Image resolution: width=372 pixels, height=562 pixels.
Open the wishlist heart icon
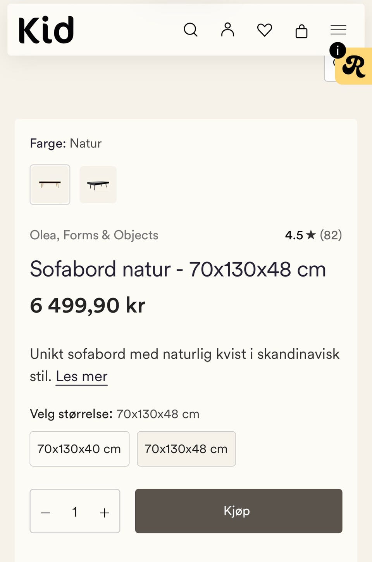(x=265, y=30)
